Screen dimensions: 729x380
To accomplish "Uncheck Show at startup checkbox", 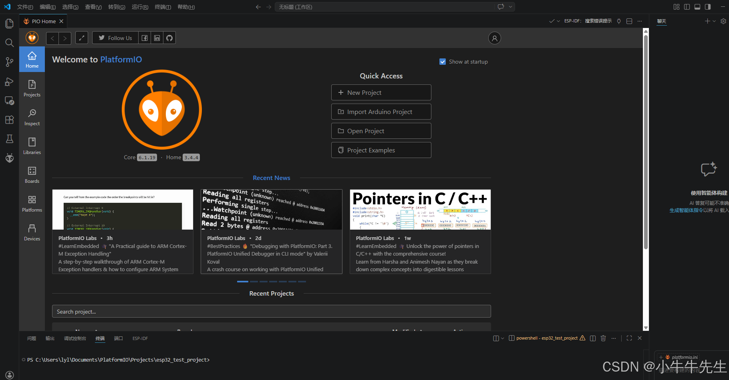I will point(443,62).
